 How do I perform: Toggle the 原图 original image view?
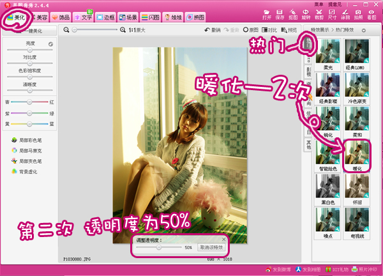(x=250, y=30)
